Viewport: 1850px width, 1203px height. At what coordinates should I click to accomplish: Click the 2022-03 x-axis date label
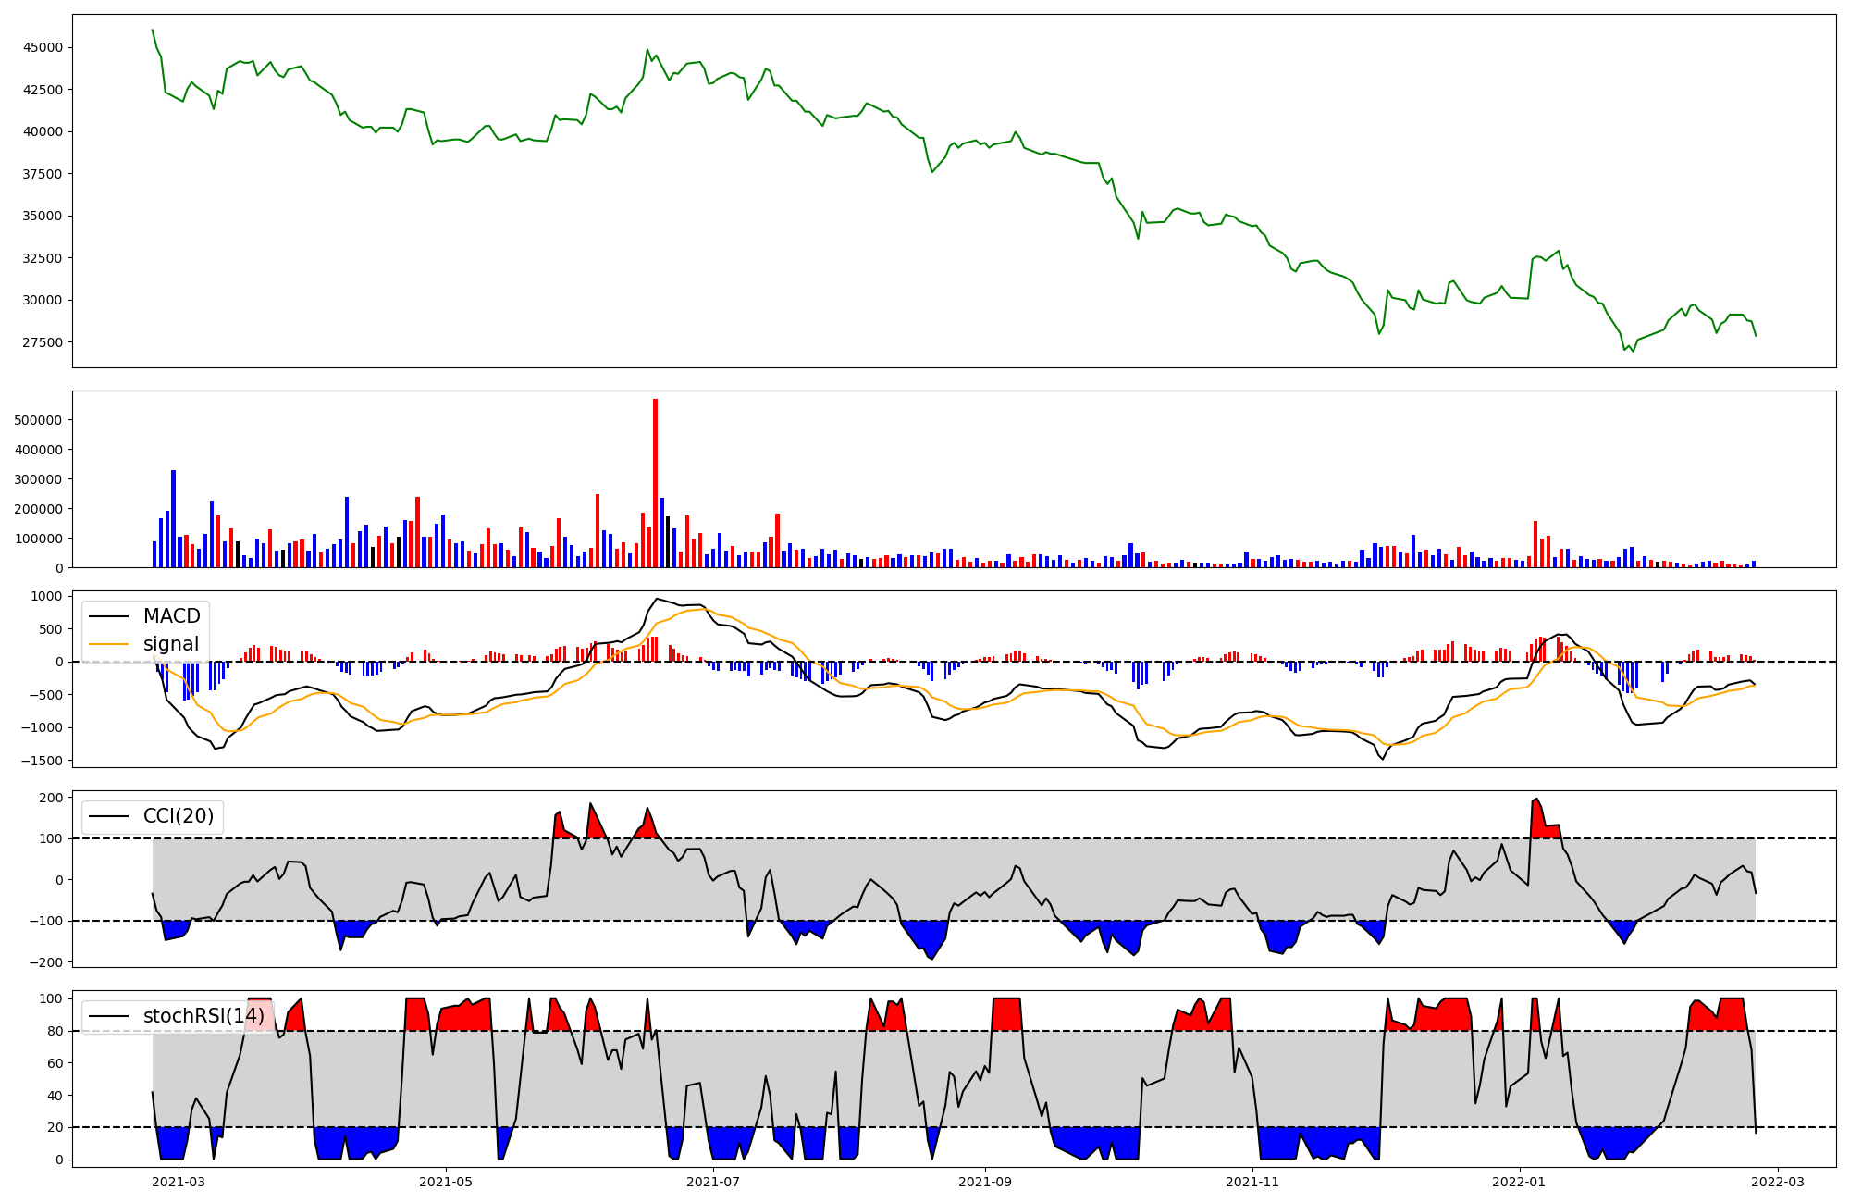[1778, 1181]
